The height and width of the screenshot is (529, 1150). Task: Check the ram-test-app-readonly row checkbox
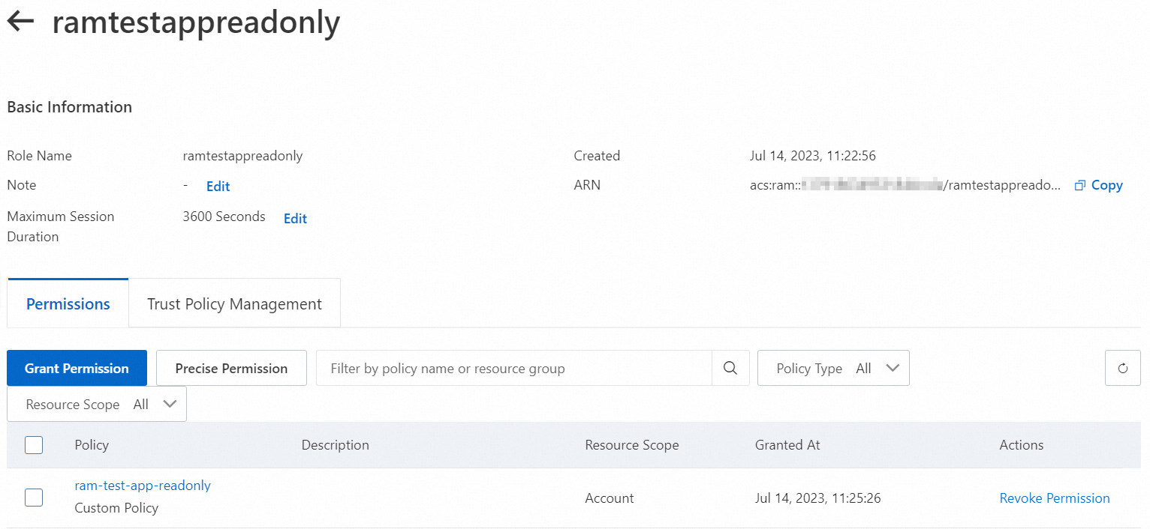[34, 498]
